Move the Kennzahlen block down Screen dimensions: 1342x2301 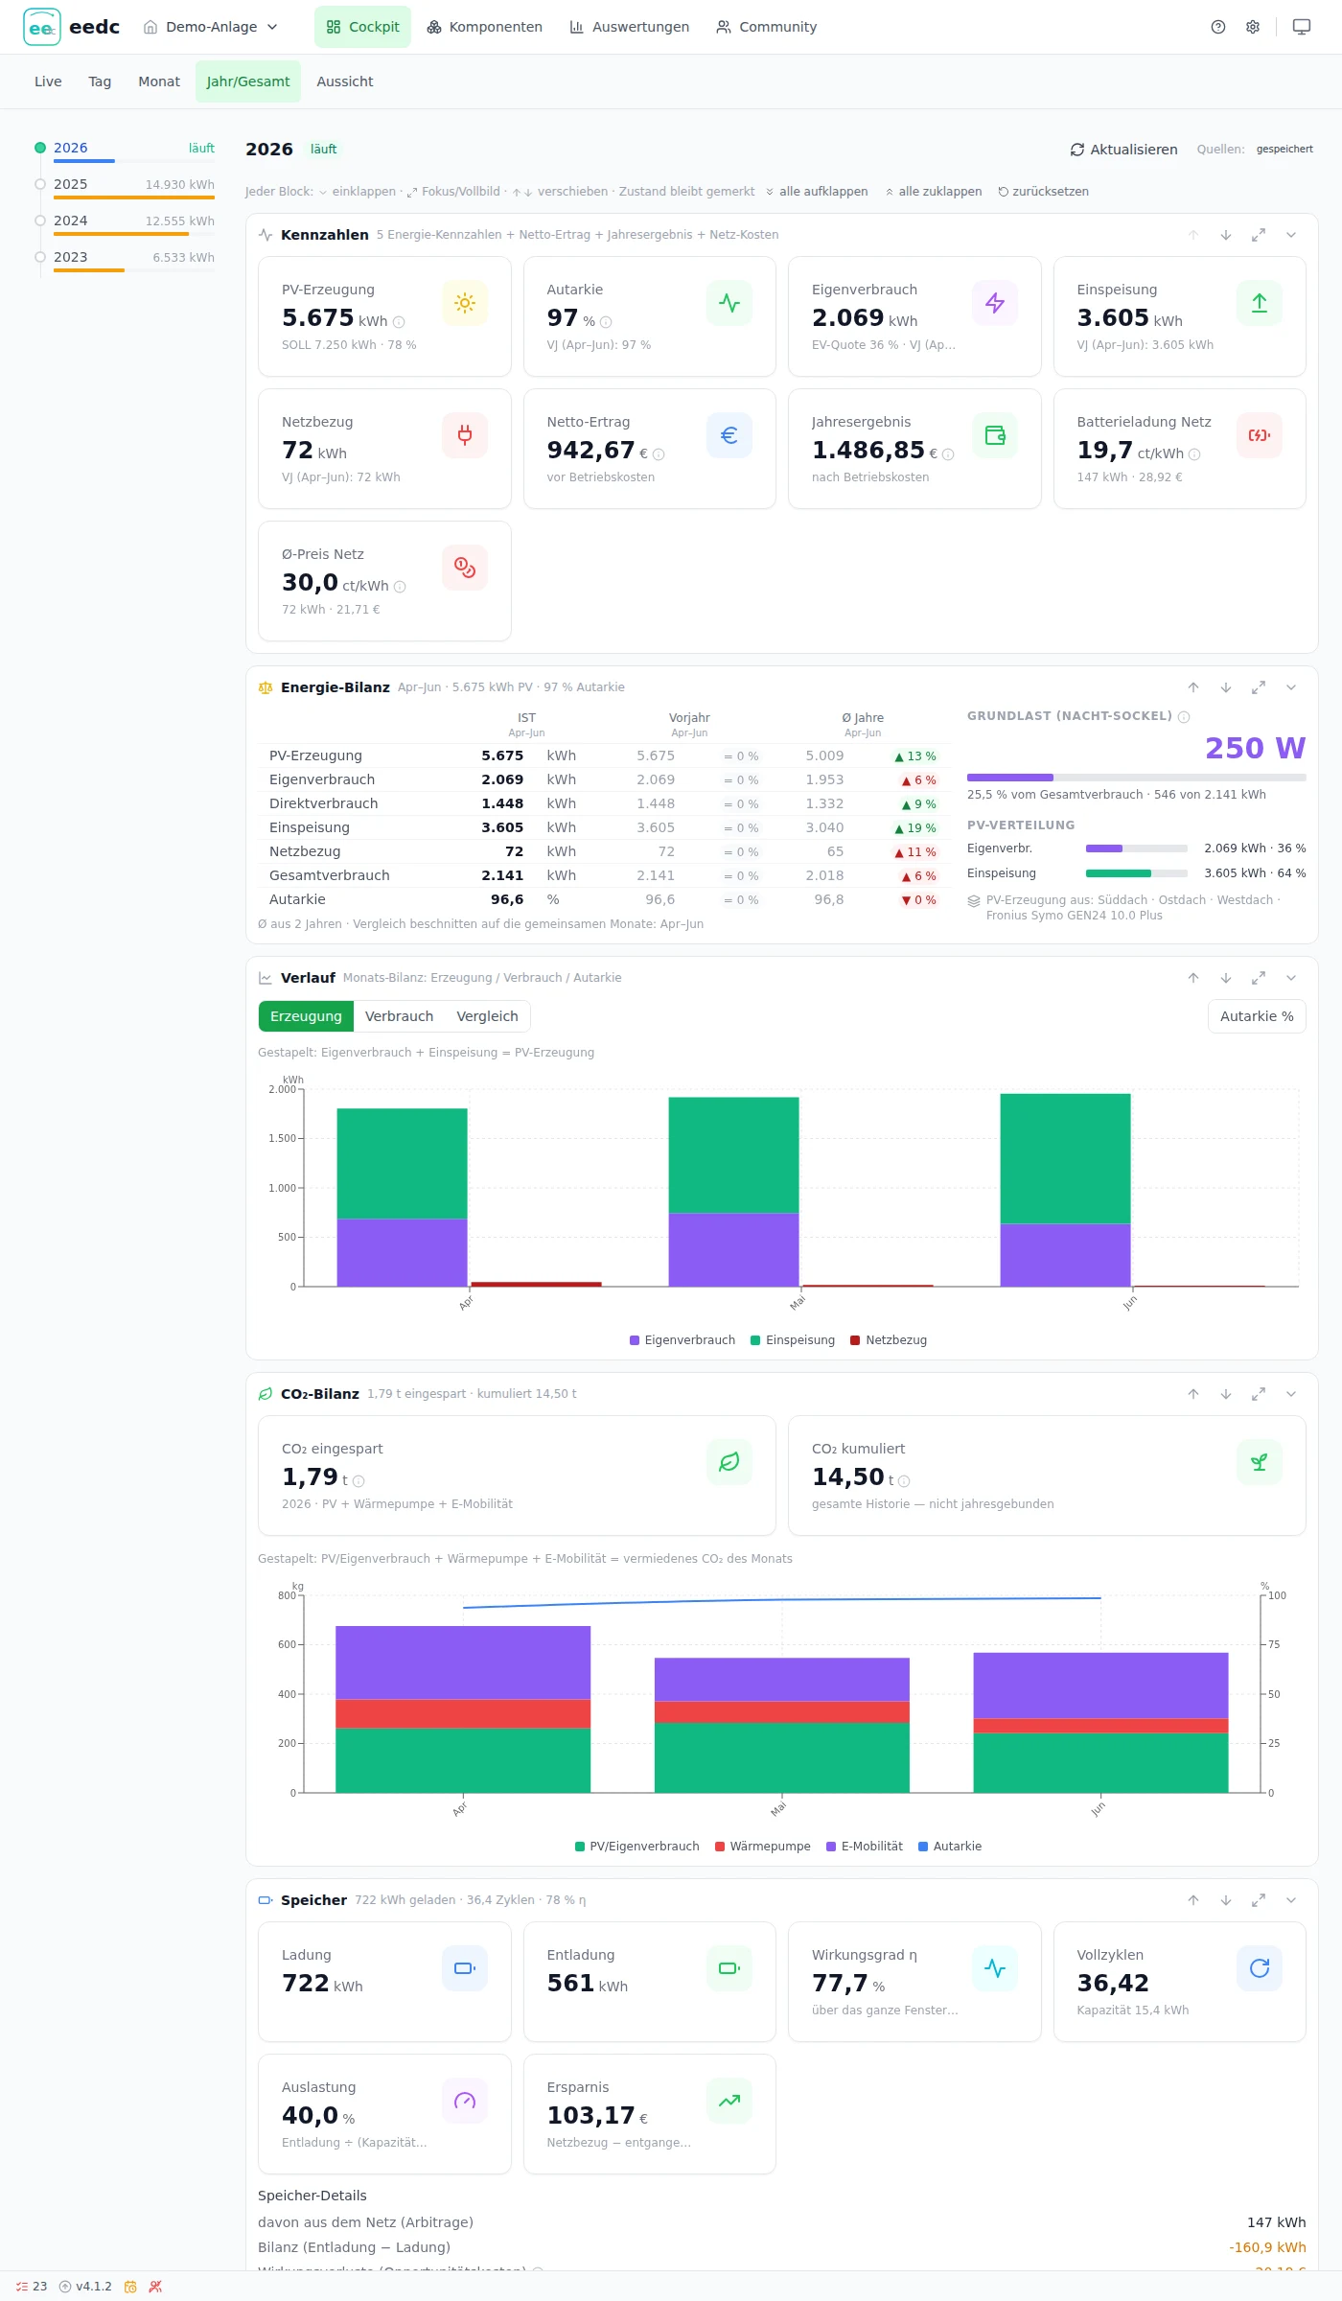coord(1226,235)
